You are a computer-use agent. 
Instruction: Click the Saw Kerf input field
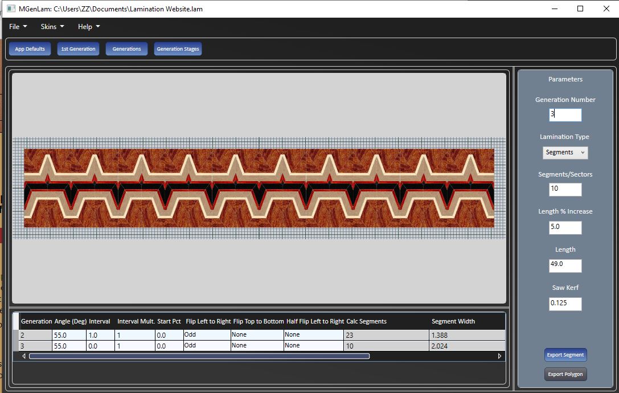pyautogui.click(x=565, y=304)
